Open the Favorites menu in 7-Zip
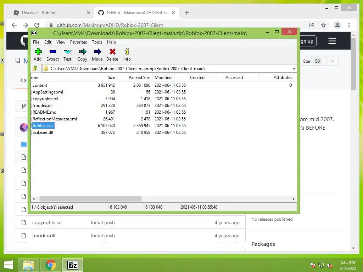Screen dimensions: 363x272 point(78,42)
